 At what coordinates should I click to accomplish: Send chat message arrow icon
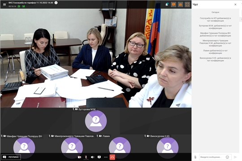click(235, 157)
